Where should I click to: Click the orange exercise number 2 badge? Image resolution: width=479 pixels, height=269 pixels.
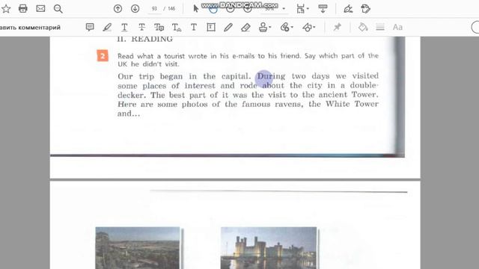103,56
